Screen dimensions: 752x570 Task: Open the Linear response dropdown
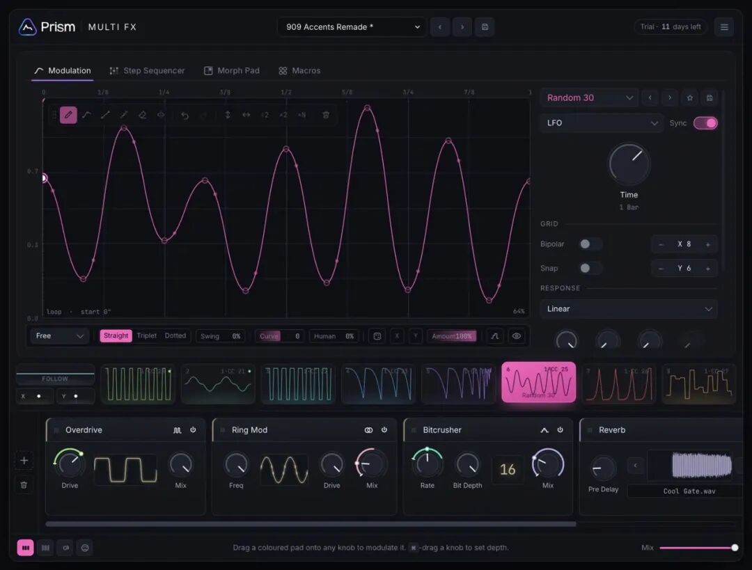629,309
